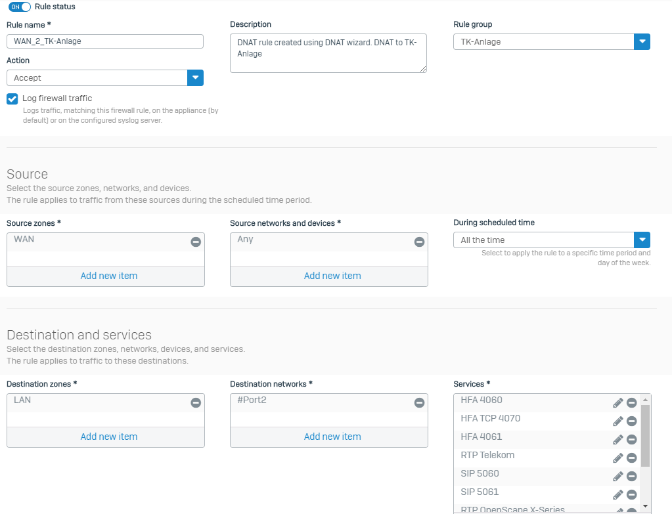Viewport: 672px width, 514px height.
Task: Add new item to Source zones
Action: pos(109,276)
